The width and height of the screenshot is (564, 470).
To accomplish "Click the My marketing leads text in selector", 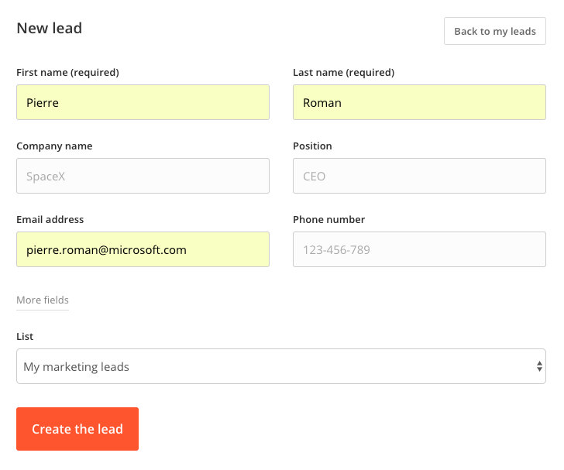I will click(76, 367).
